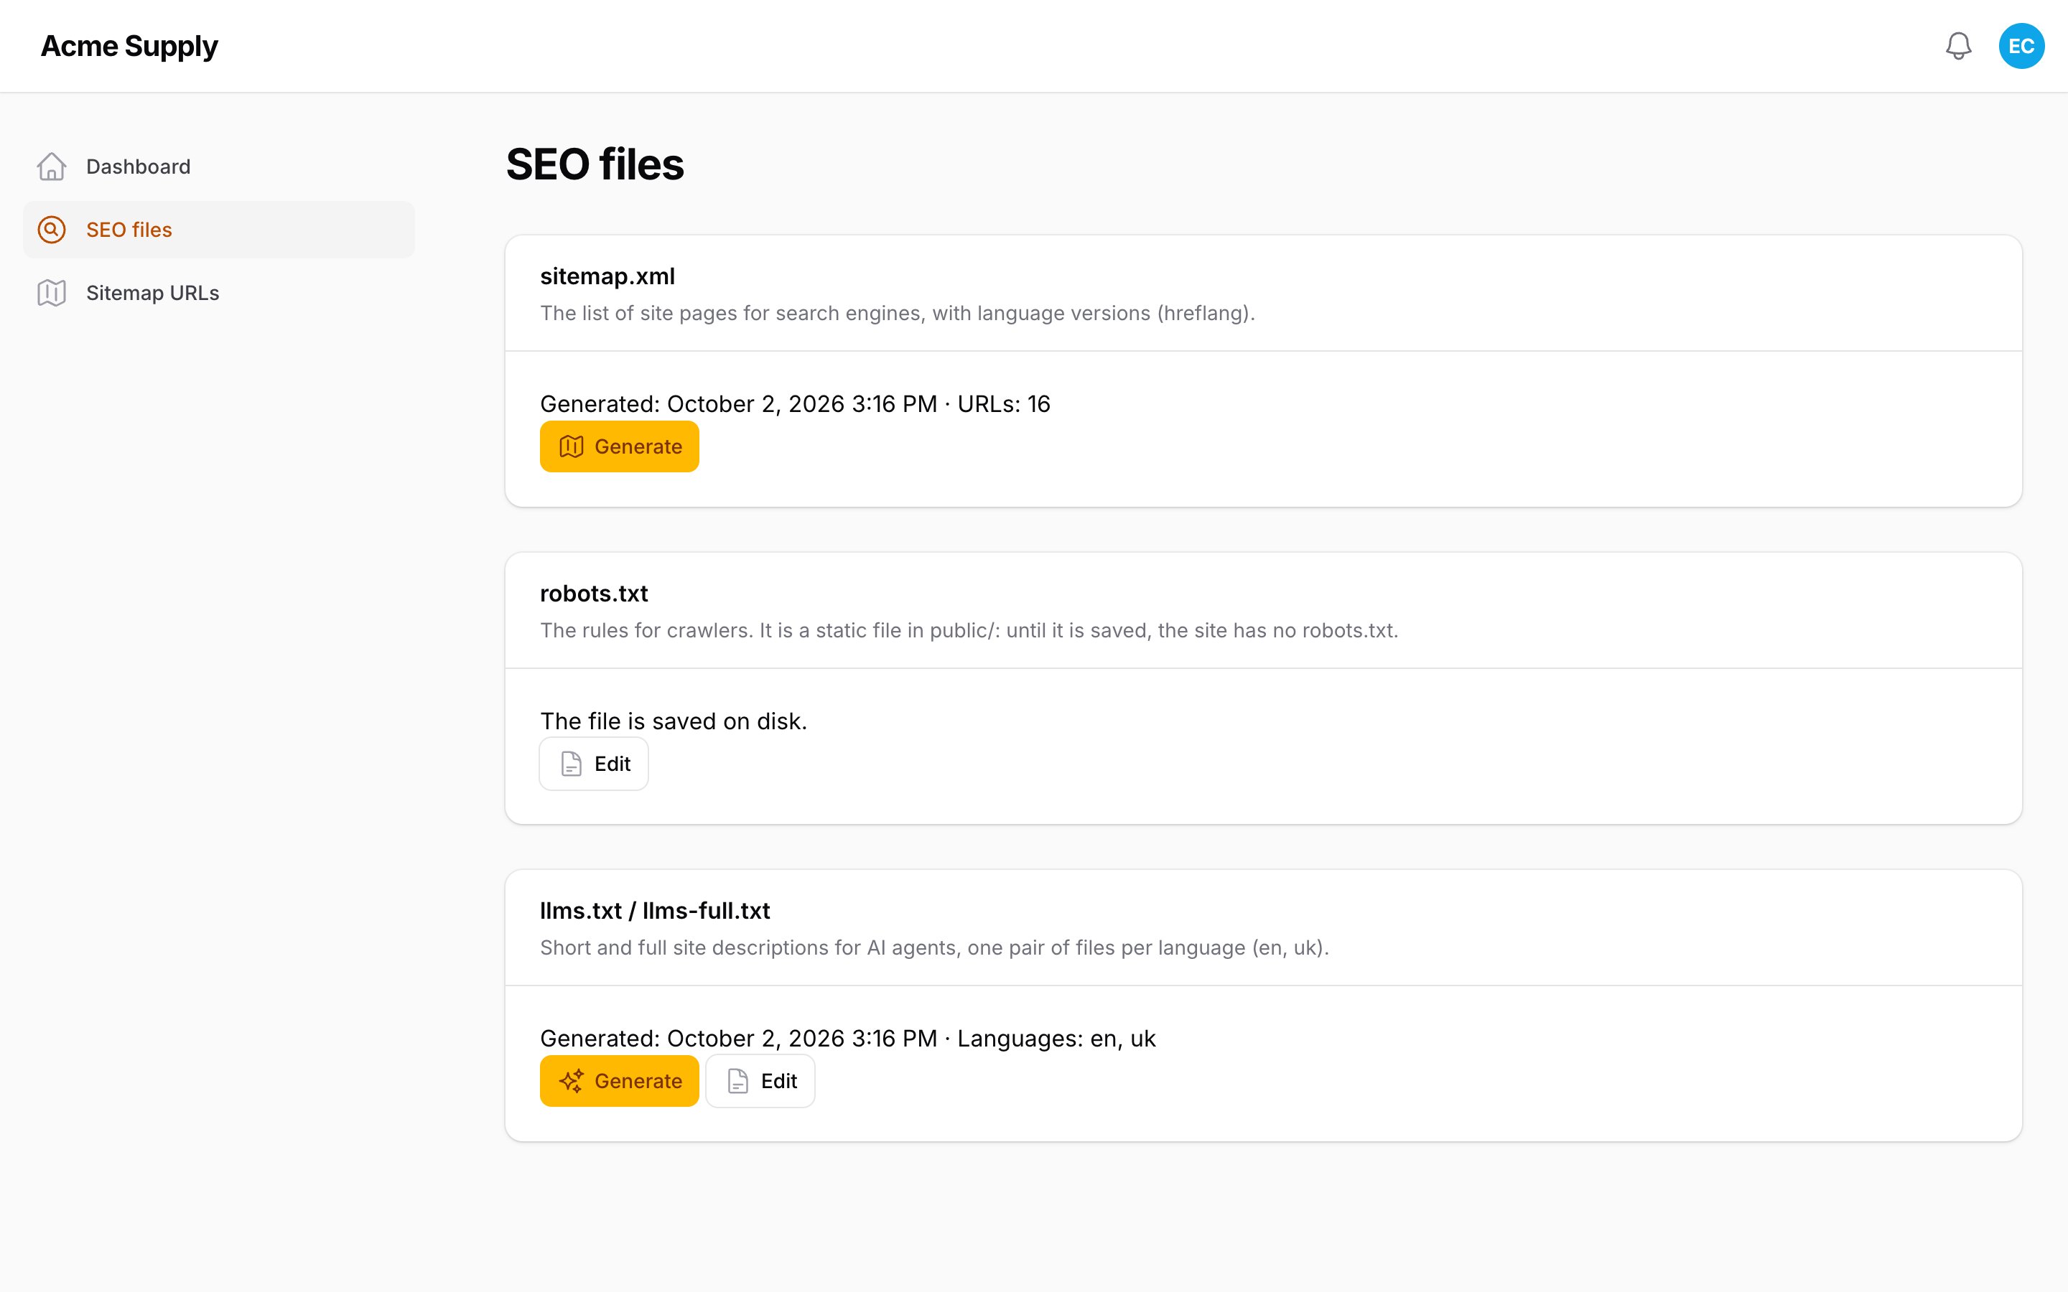The height and width of the screenshot is (1292, 2068).
Task: Open notifications bell icon
Action: coord(1957,46)
